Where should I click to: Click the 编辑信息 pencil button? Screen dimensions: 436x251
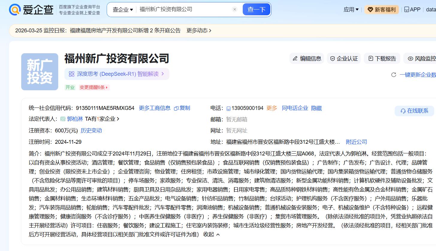tap(307, 58)
